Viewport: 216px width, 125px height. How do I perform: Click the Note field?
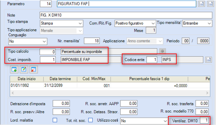point(126,15)
